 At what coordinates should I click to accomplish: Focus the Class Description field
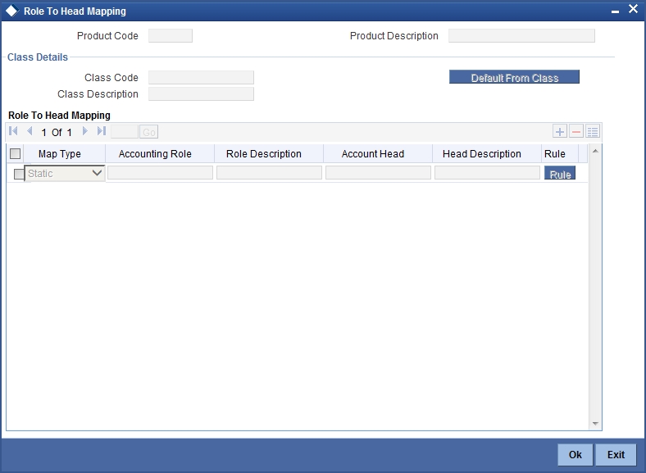click(x=201, y=94)
